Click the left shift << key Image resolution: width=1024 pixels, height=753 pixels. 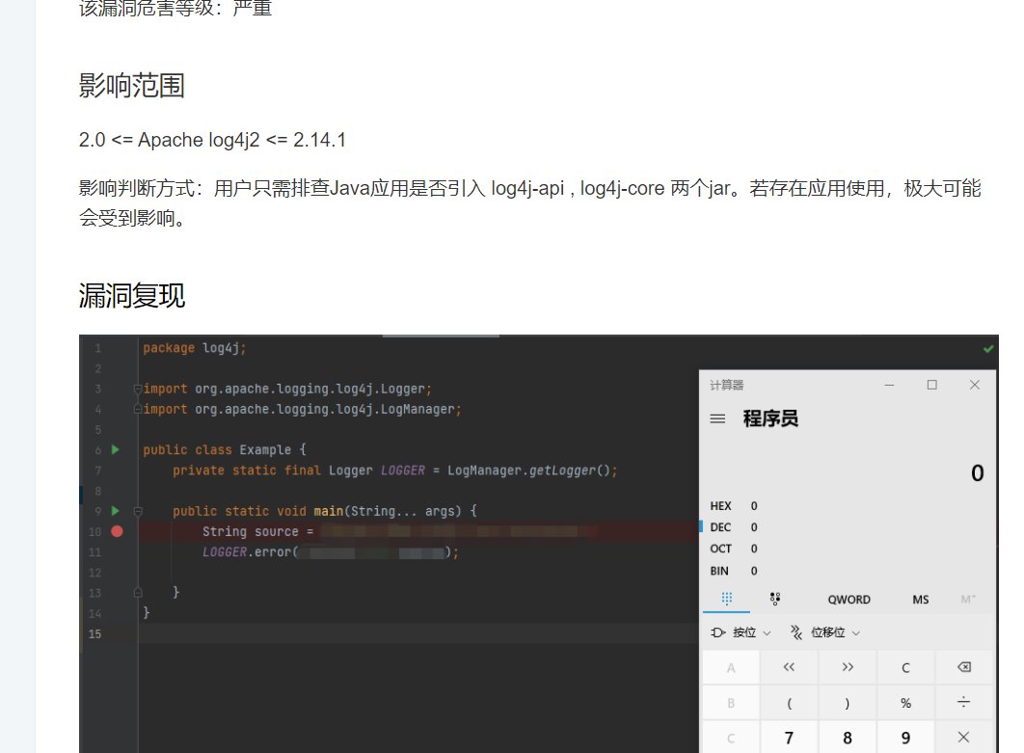pos(789,667)
